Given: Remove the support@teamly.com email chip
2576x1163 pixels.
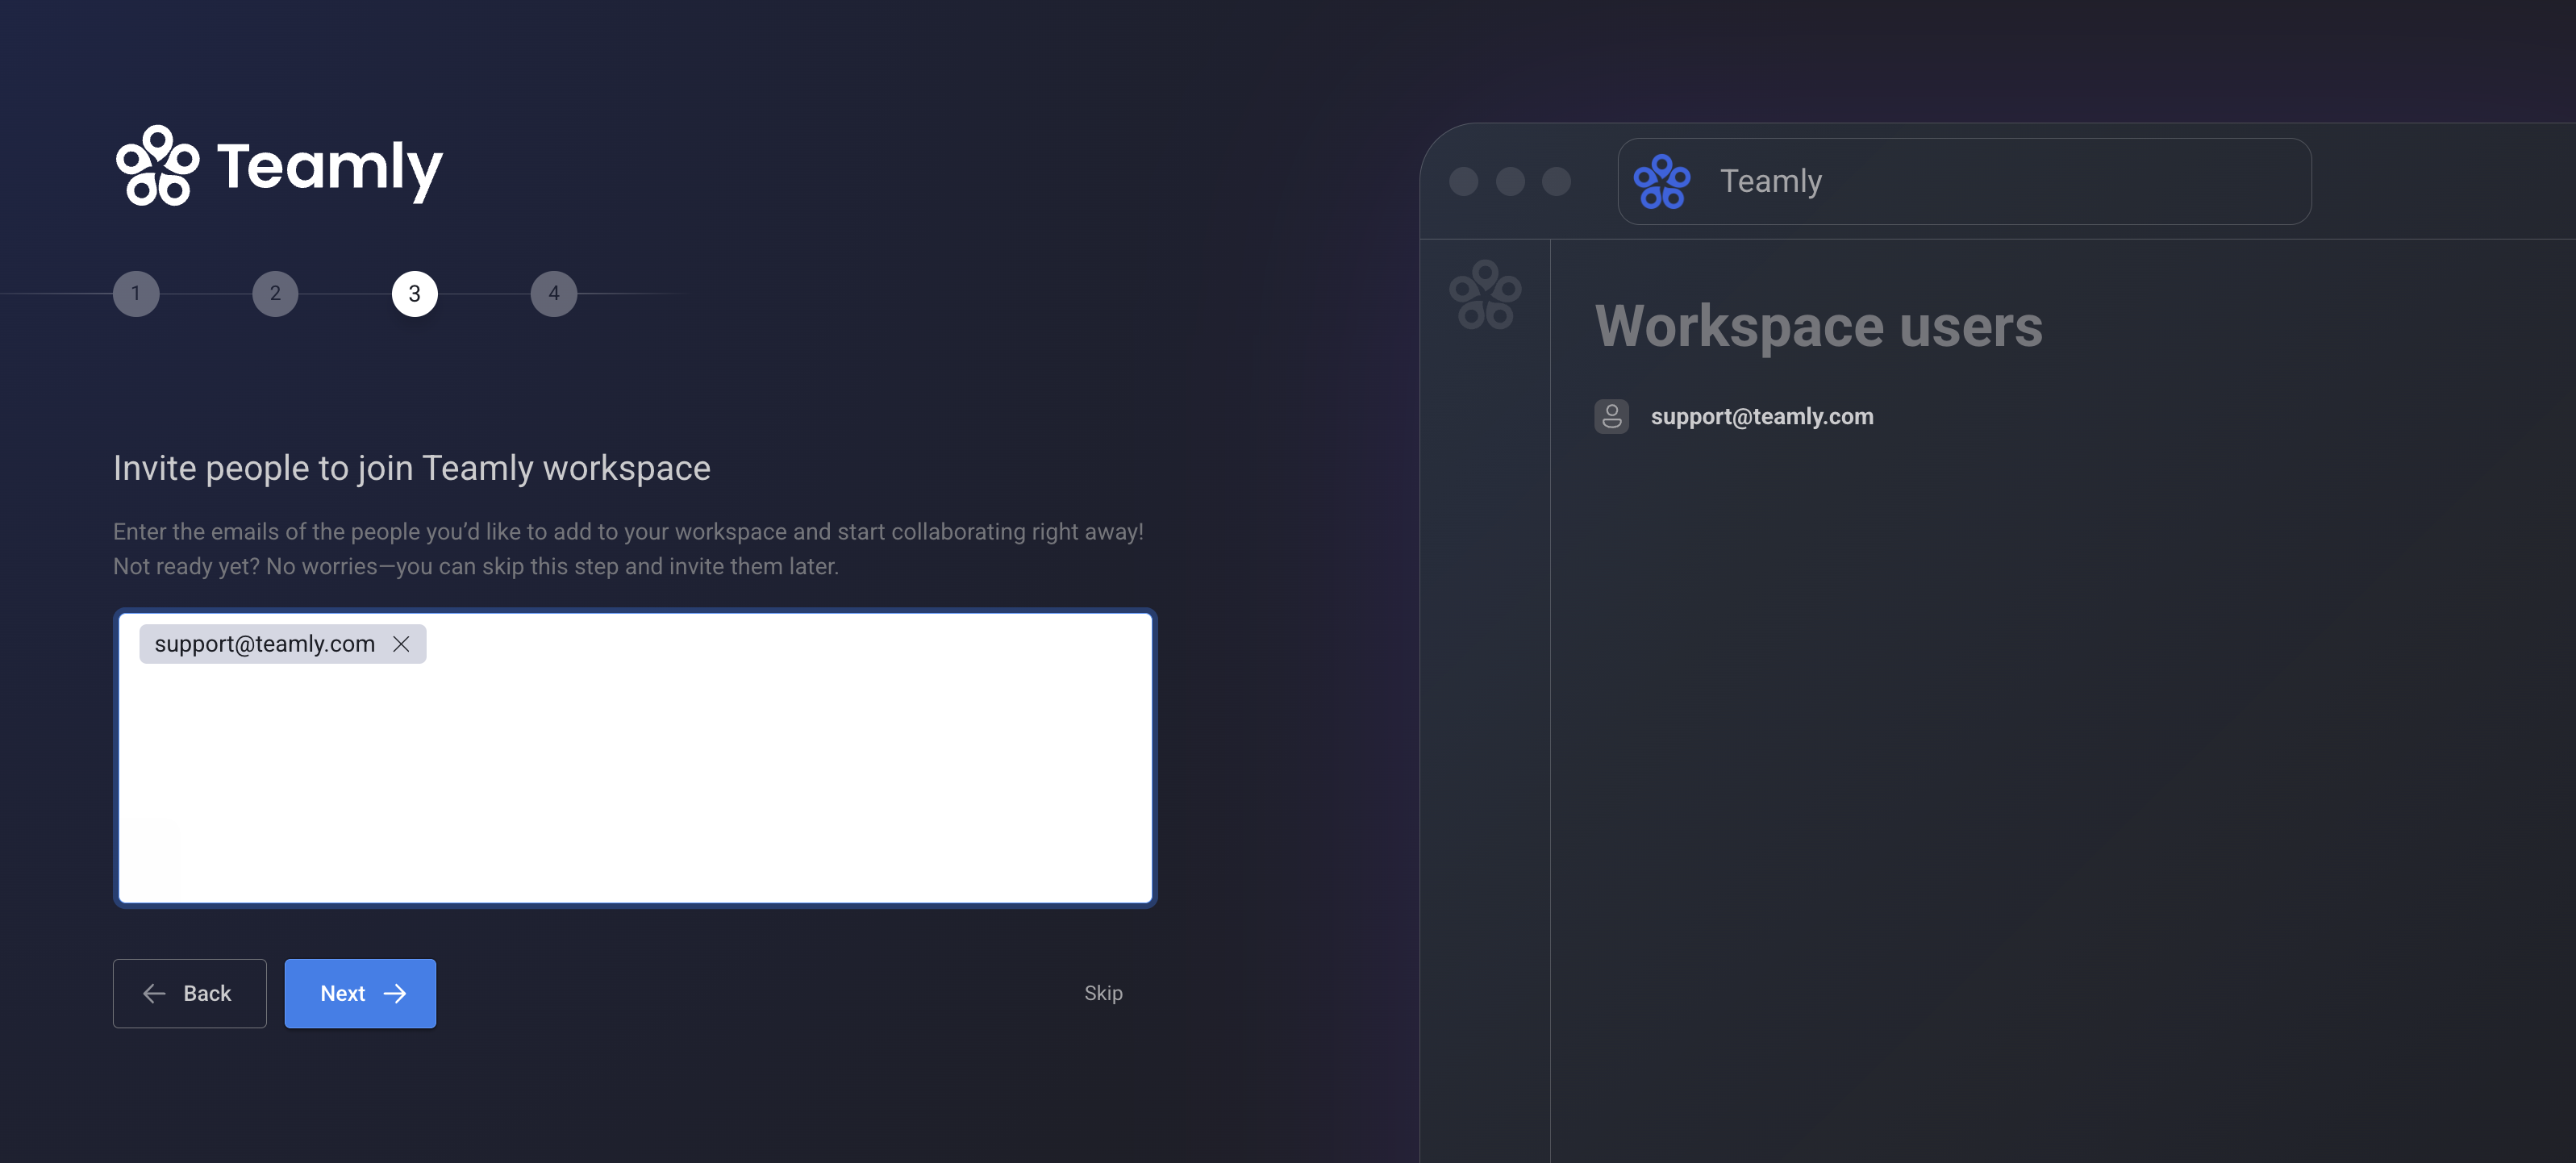Looking at the screenshot, I should [x=401, y=644].
